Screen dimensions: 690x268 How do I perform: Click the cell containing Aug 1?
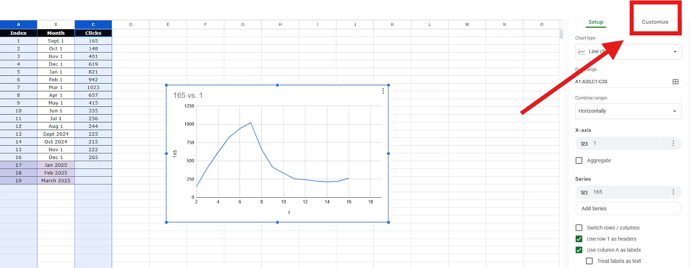[x=56, y=126]
